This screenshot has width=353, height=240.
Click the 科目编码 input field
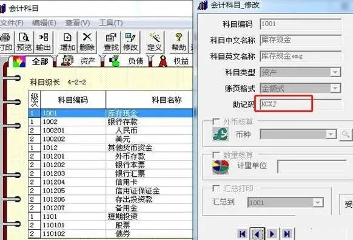pyautogui.click(x=301, y=24)
